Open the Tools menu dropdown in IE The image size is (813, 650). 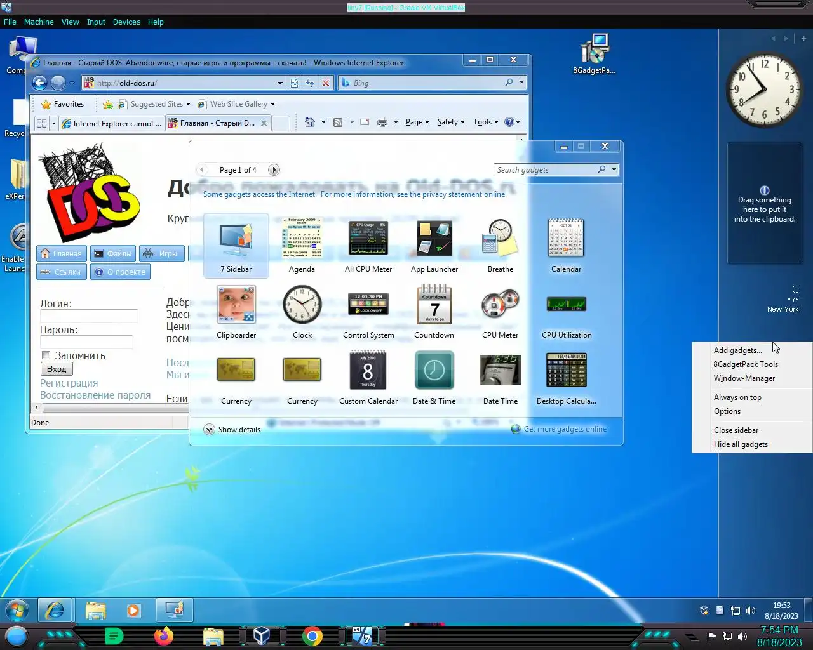pos(486,122)
